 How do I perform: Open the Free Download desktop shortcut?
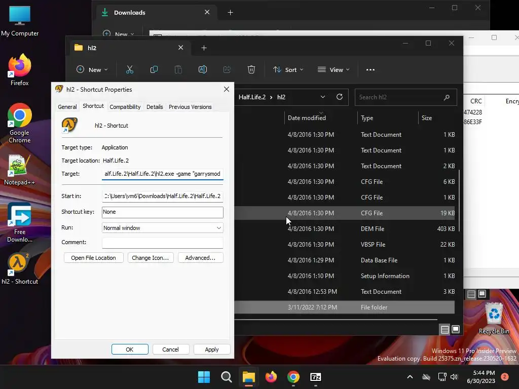coord(20,223)
